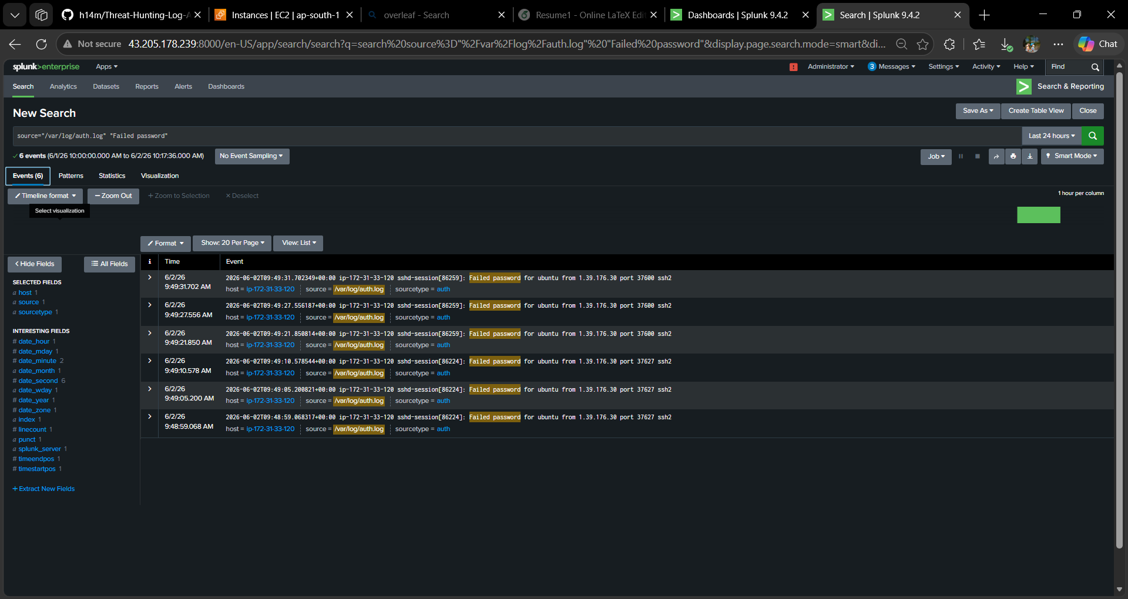Expand event at 9:49:27.556 AM

150,305
